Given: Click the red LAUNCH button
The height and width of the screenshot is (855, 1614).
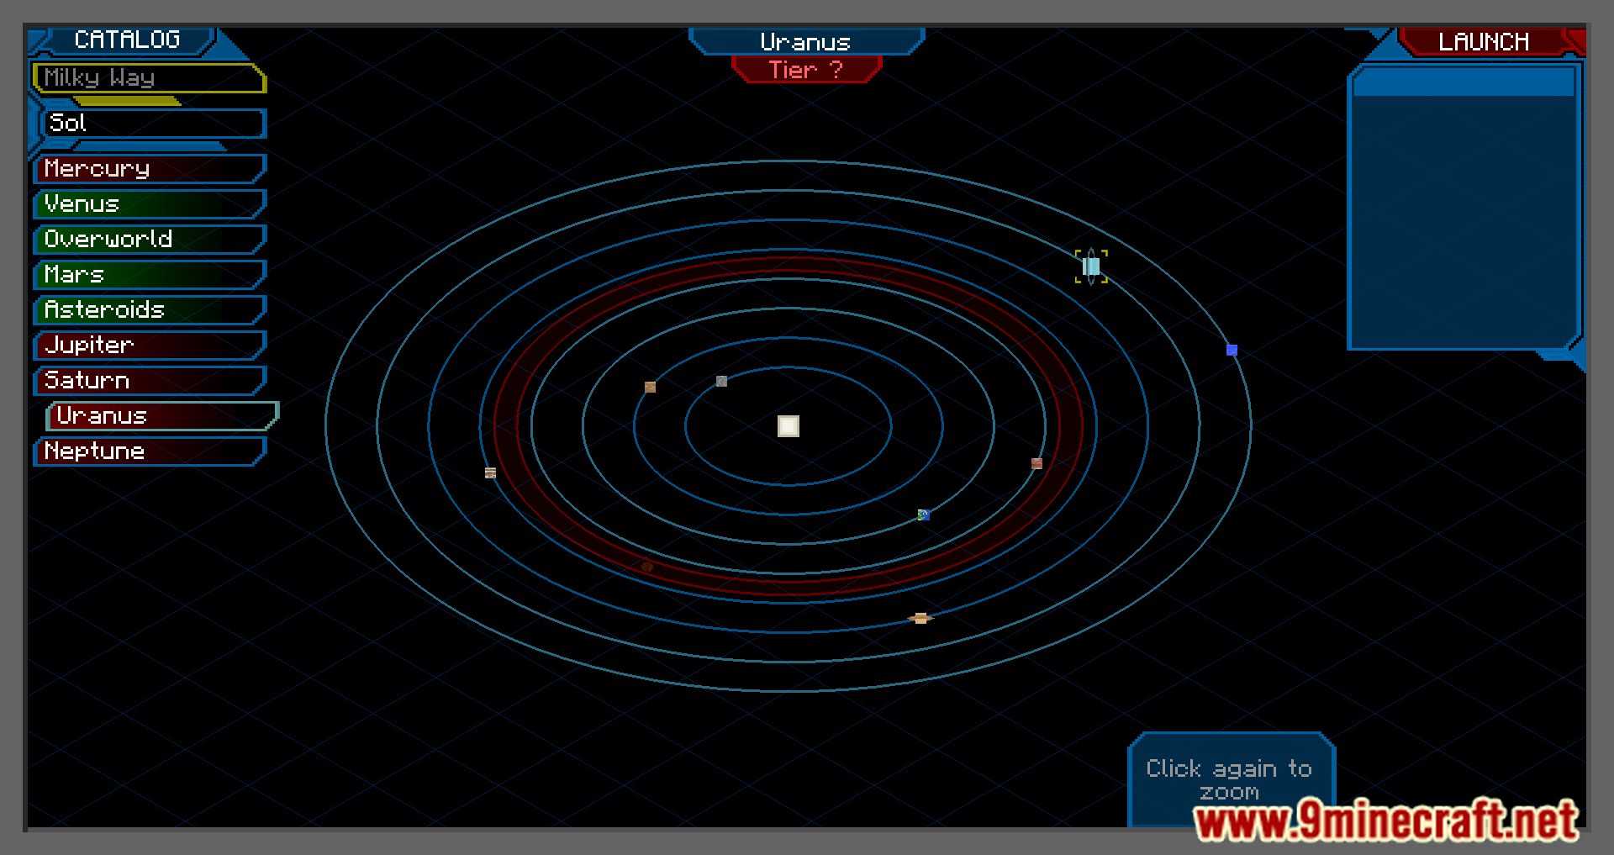Looking at the screenshot, I should click(x=1485, y=41).
